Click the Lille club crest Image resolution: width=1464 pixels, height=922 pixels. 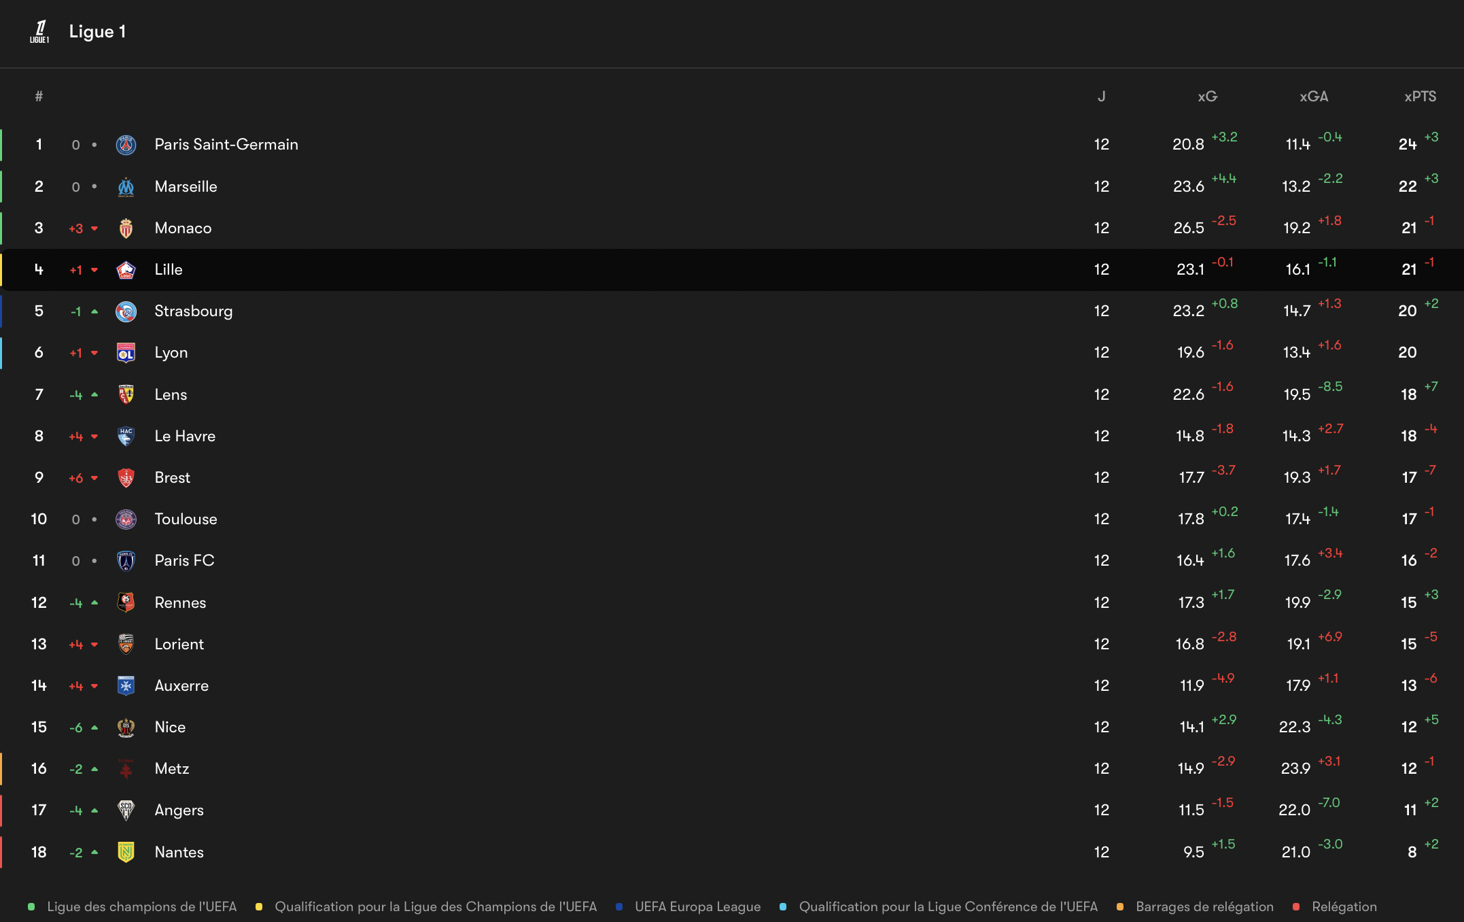click(x=126, y=270)
